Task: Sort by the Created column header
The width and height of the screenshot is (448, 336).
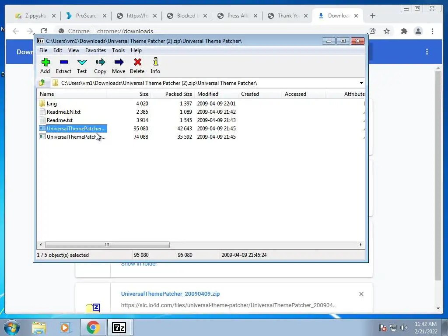Action: tap(260, 94)
